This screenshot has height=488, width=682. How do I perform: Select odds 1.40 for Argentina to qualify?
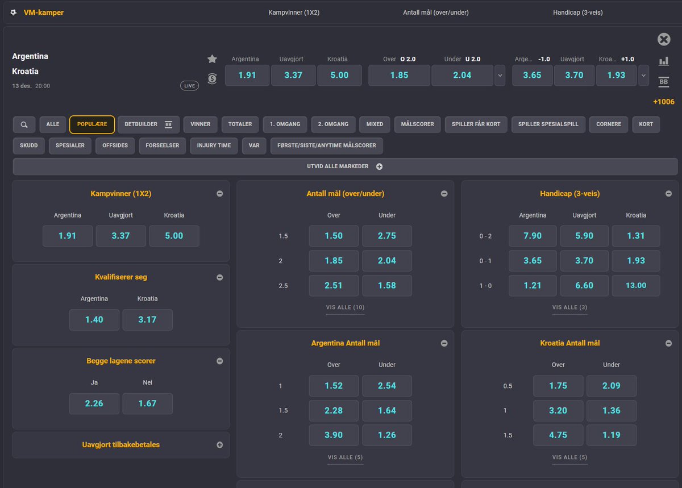94,319
